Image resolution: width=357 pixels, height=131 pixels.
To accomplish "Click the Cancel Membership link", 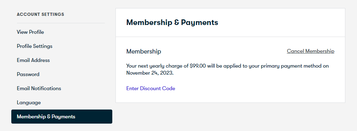I will point(310,51).
